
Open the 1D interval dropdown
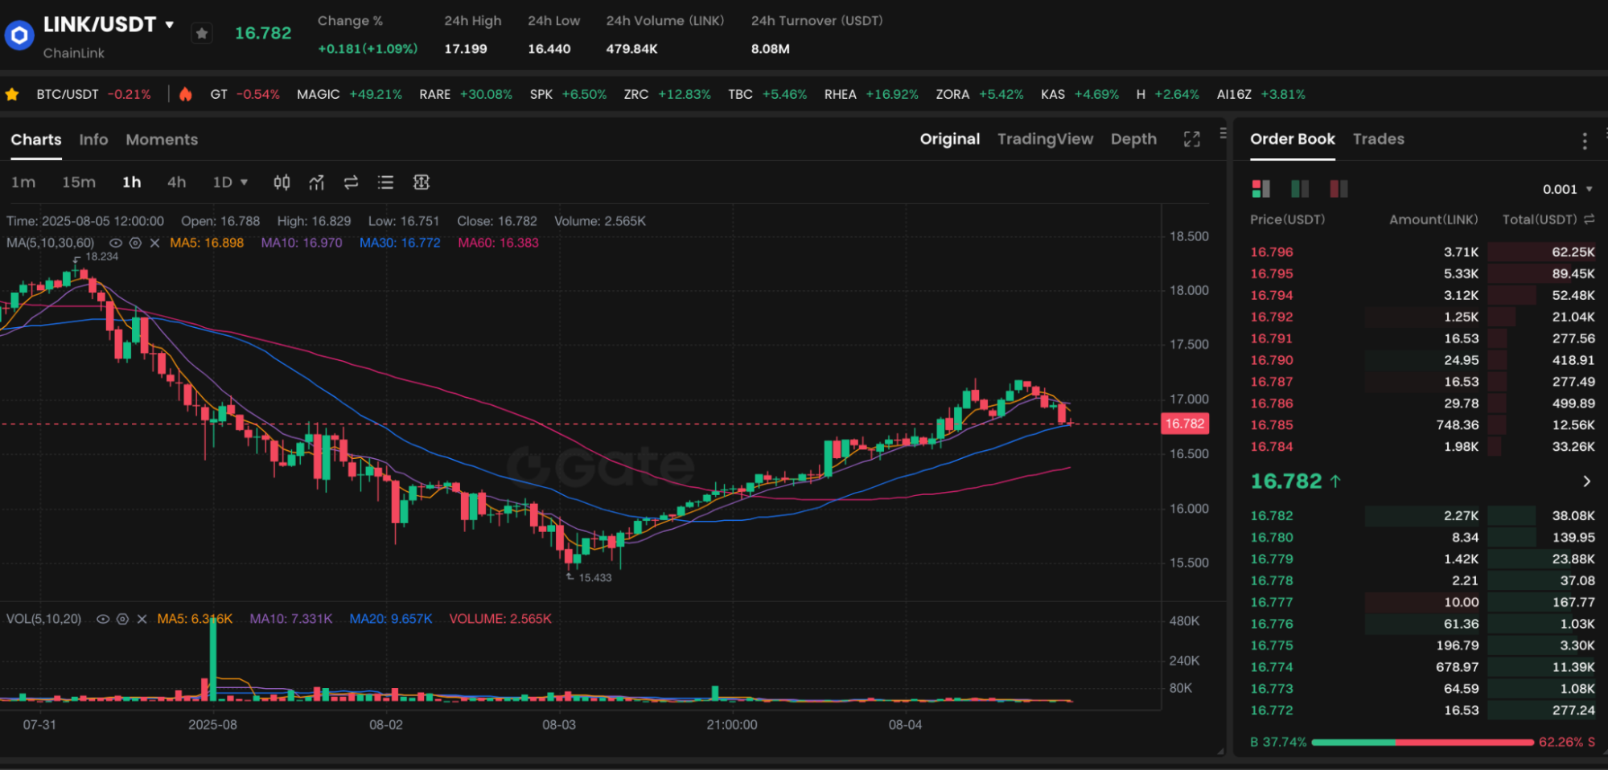(230, 182)
